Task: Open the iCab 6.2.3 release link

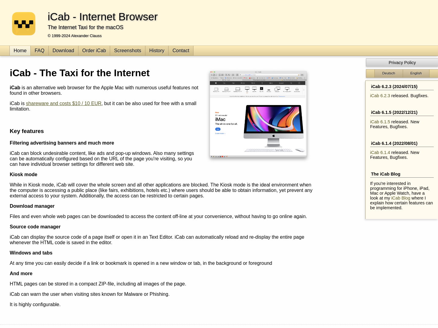Action: click(380, 96)
